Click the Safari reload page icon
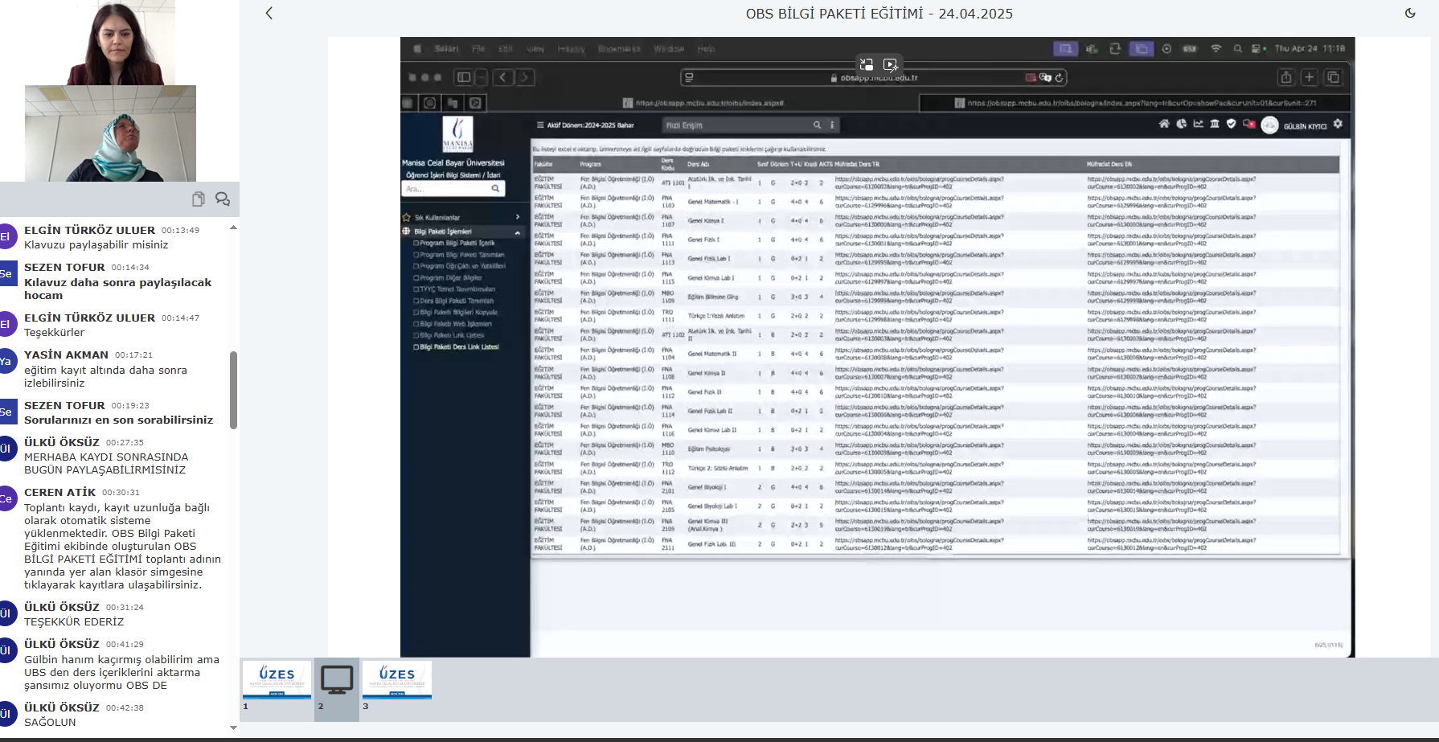 pos(1060,78)
